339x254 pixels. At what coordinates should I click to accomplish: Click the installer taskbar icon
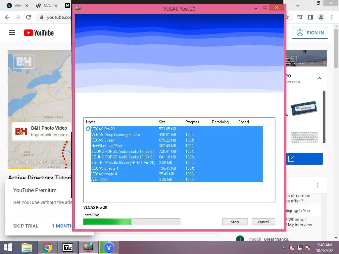(x=88, y=247)
